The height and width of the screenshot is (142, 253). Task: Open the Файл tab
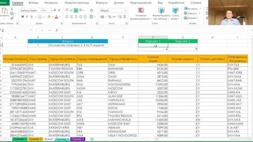point(4,3)
